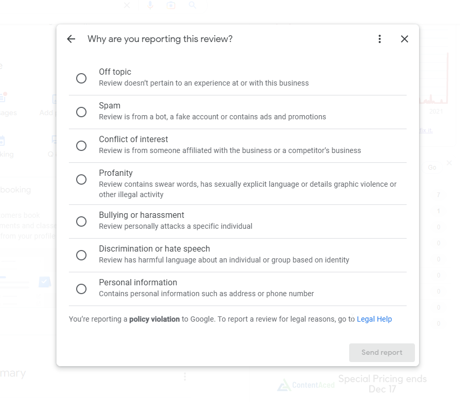Click the Send report button
This screenshot has width=460, height=402.
(382, 353)
